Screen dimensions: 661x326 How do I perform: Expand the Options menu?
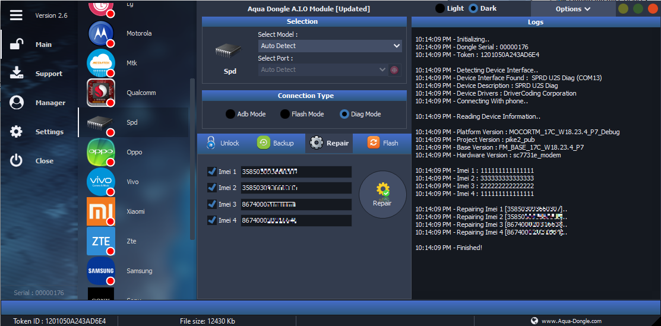(573, 9)
